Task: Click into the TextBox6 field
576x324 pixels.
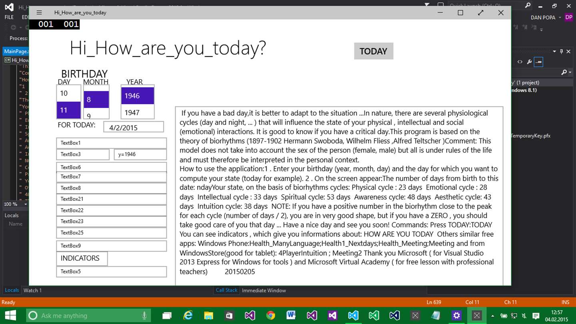Action: pyautogui.click(x=112, y=167)
